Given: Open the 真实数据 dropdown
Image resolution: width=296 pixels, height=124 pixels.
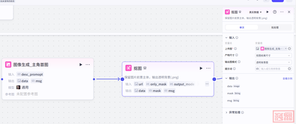Looking at the screenshot, I should pos(255,12).
